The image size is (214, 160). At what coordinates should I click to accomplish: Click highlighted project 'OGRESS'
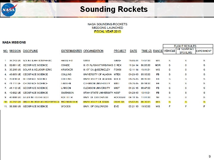point(119,102)
